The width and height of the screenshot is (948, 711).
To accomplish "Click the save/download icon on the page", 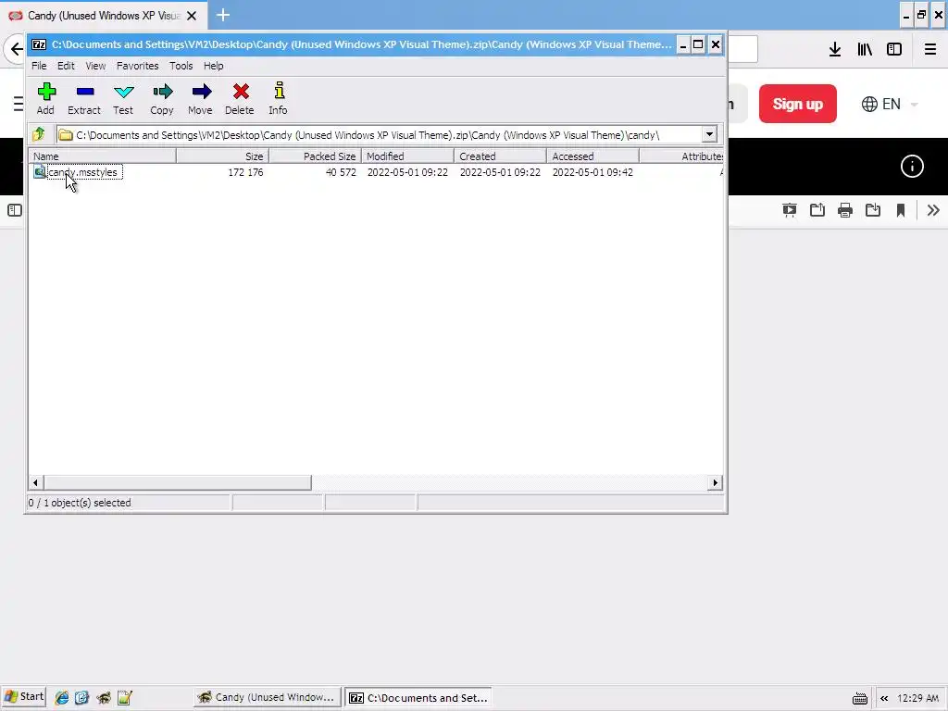I will pyautogui.click(x=873, y=210).
